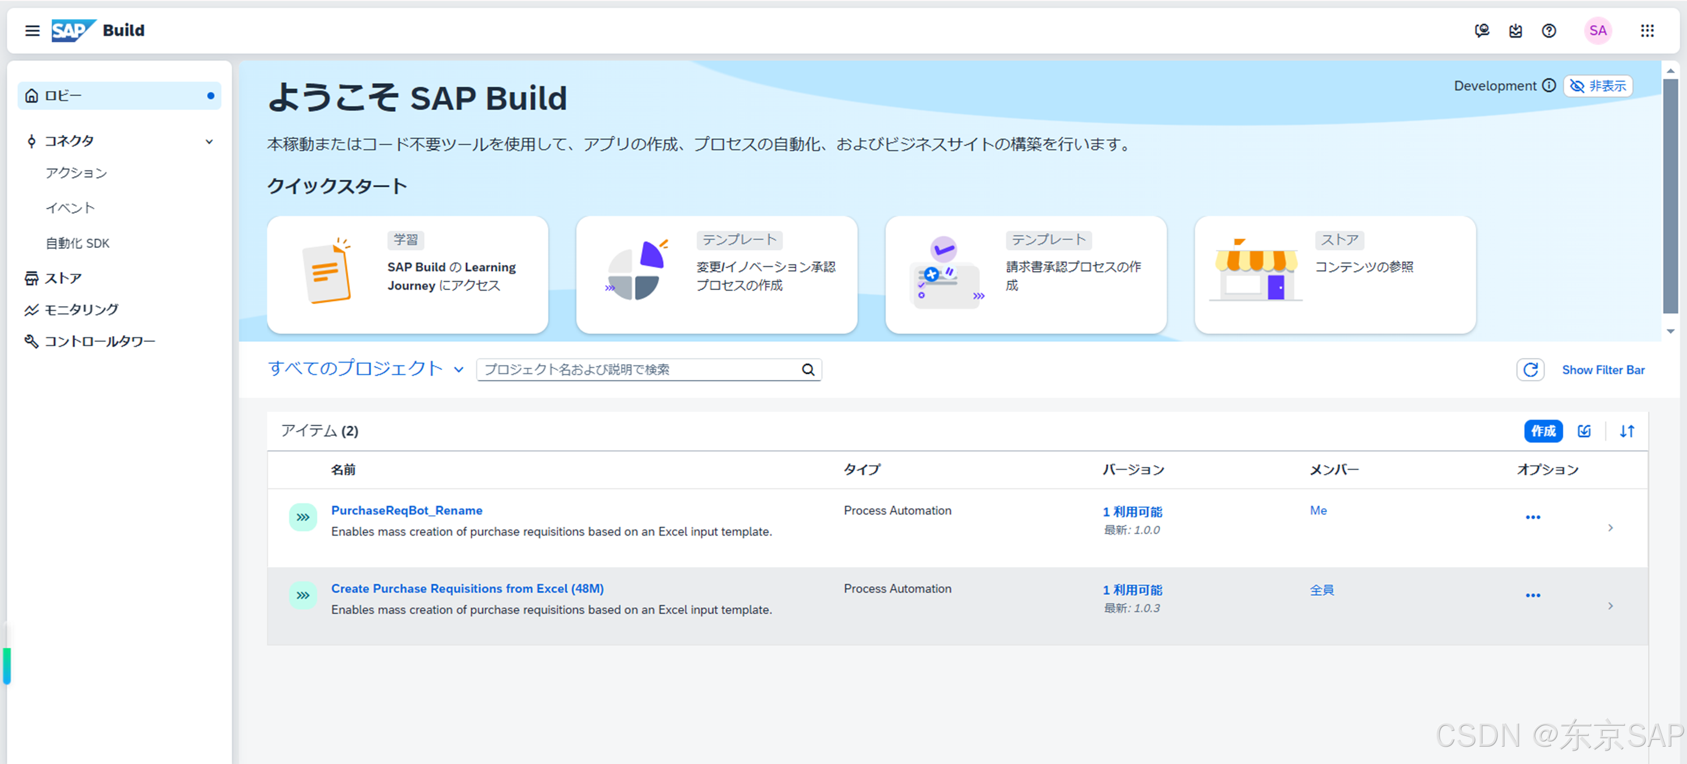
Task: Open options menu for PurchaseReqBot_Rename
Action: (1532, 517)
